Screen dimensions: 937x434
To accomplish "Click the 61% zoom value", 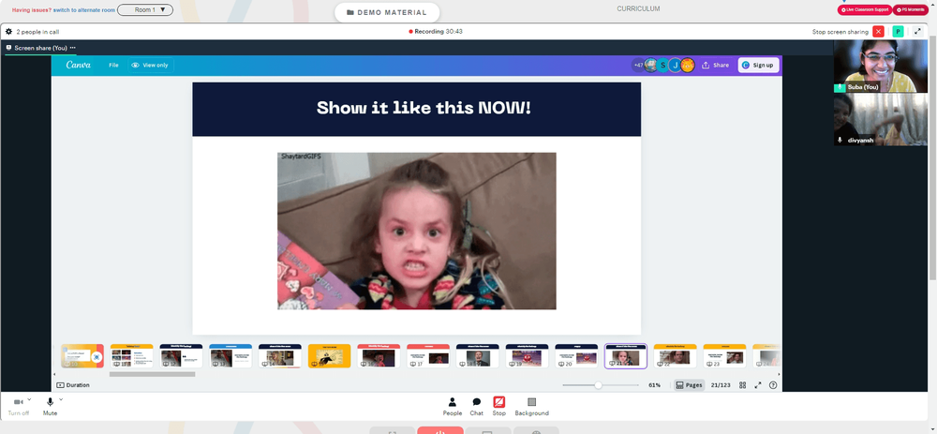I will point(654,385).
